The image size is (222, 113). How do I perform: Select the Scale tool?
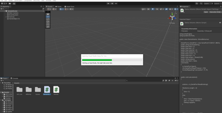click(48, 22)
